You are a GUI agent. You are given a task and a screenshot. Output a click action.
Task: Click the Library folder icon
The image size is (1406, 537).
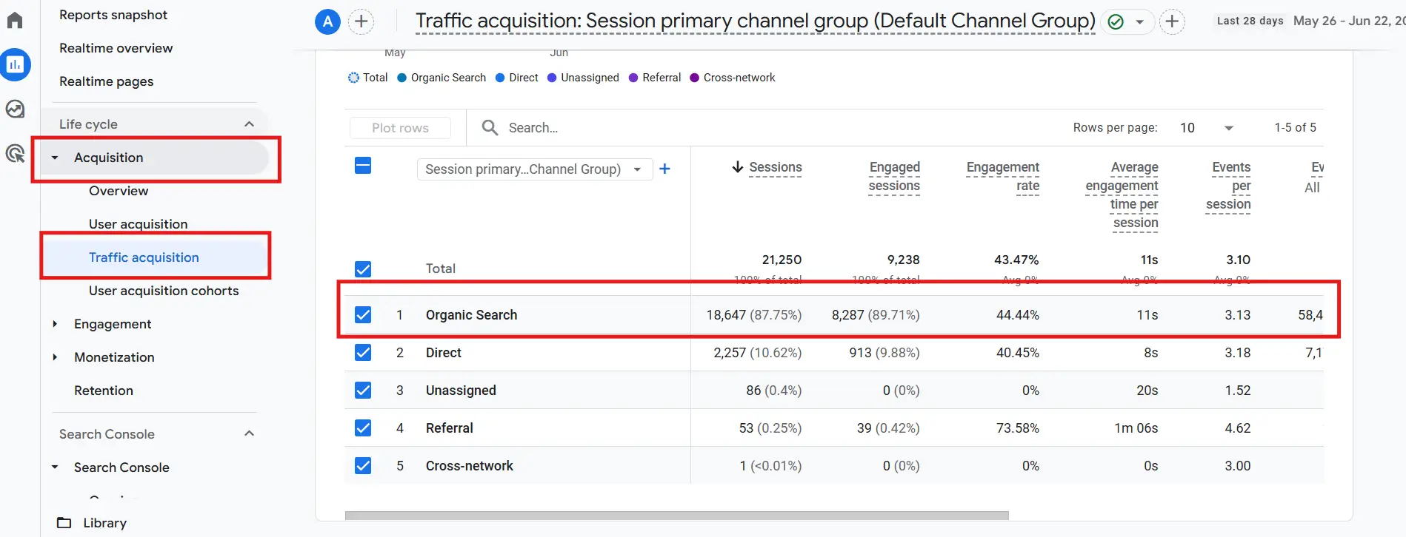[64, 523]
